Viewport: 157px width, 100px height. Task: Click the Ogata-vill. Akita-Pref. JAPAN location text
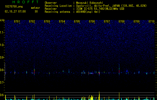point(111,6)
